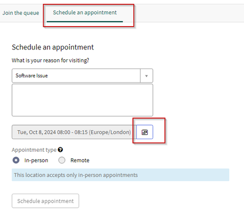
Task: Click Europe/London timezone text in date field
Action: click(110, 132)
